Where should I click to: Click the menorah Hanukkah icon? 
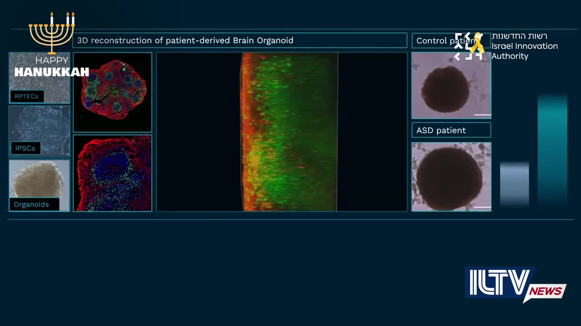[52, 33]
